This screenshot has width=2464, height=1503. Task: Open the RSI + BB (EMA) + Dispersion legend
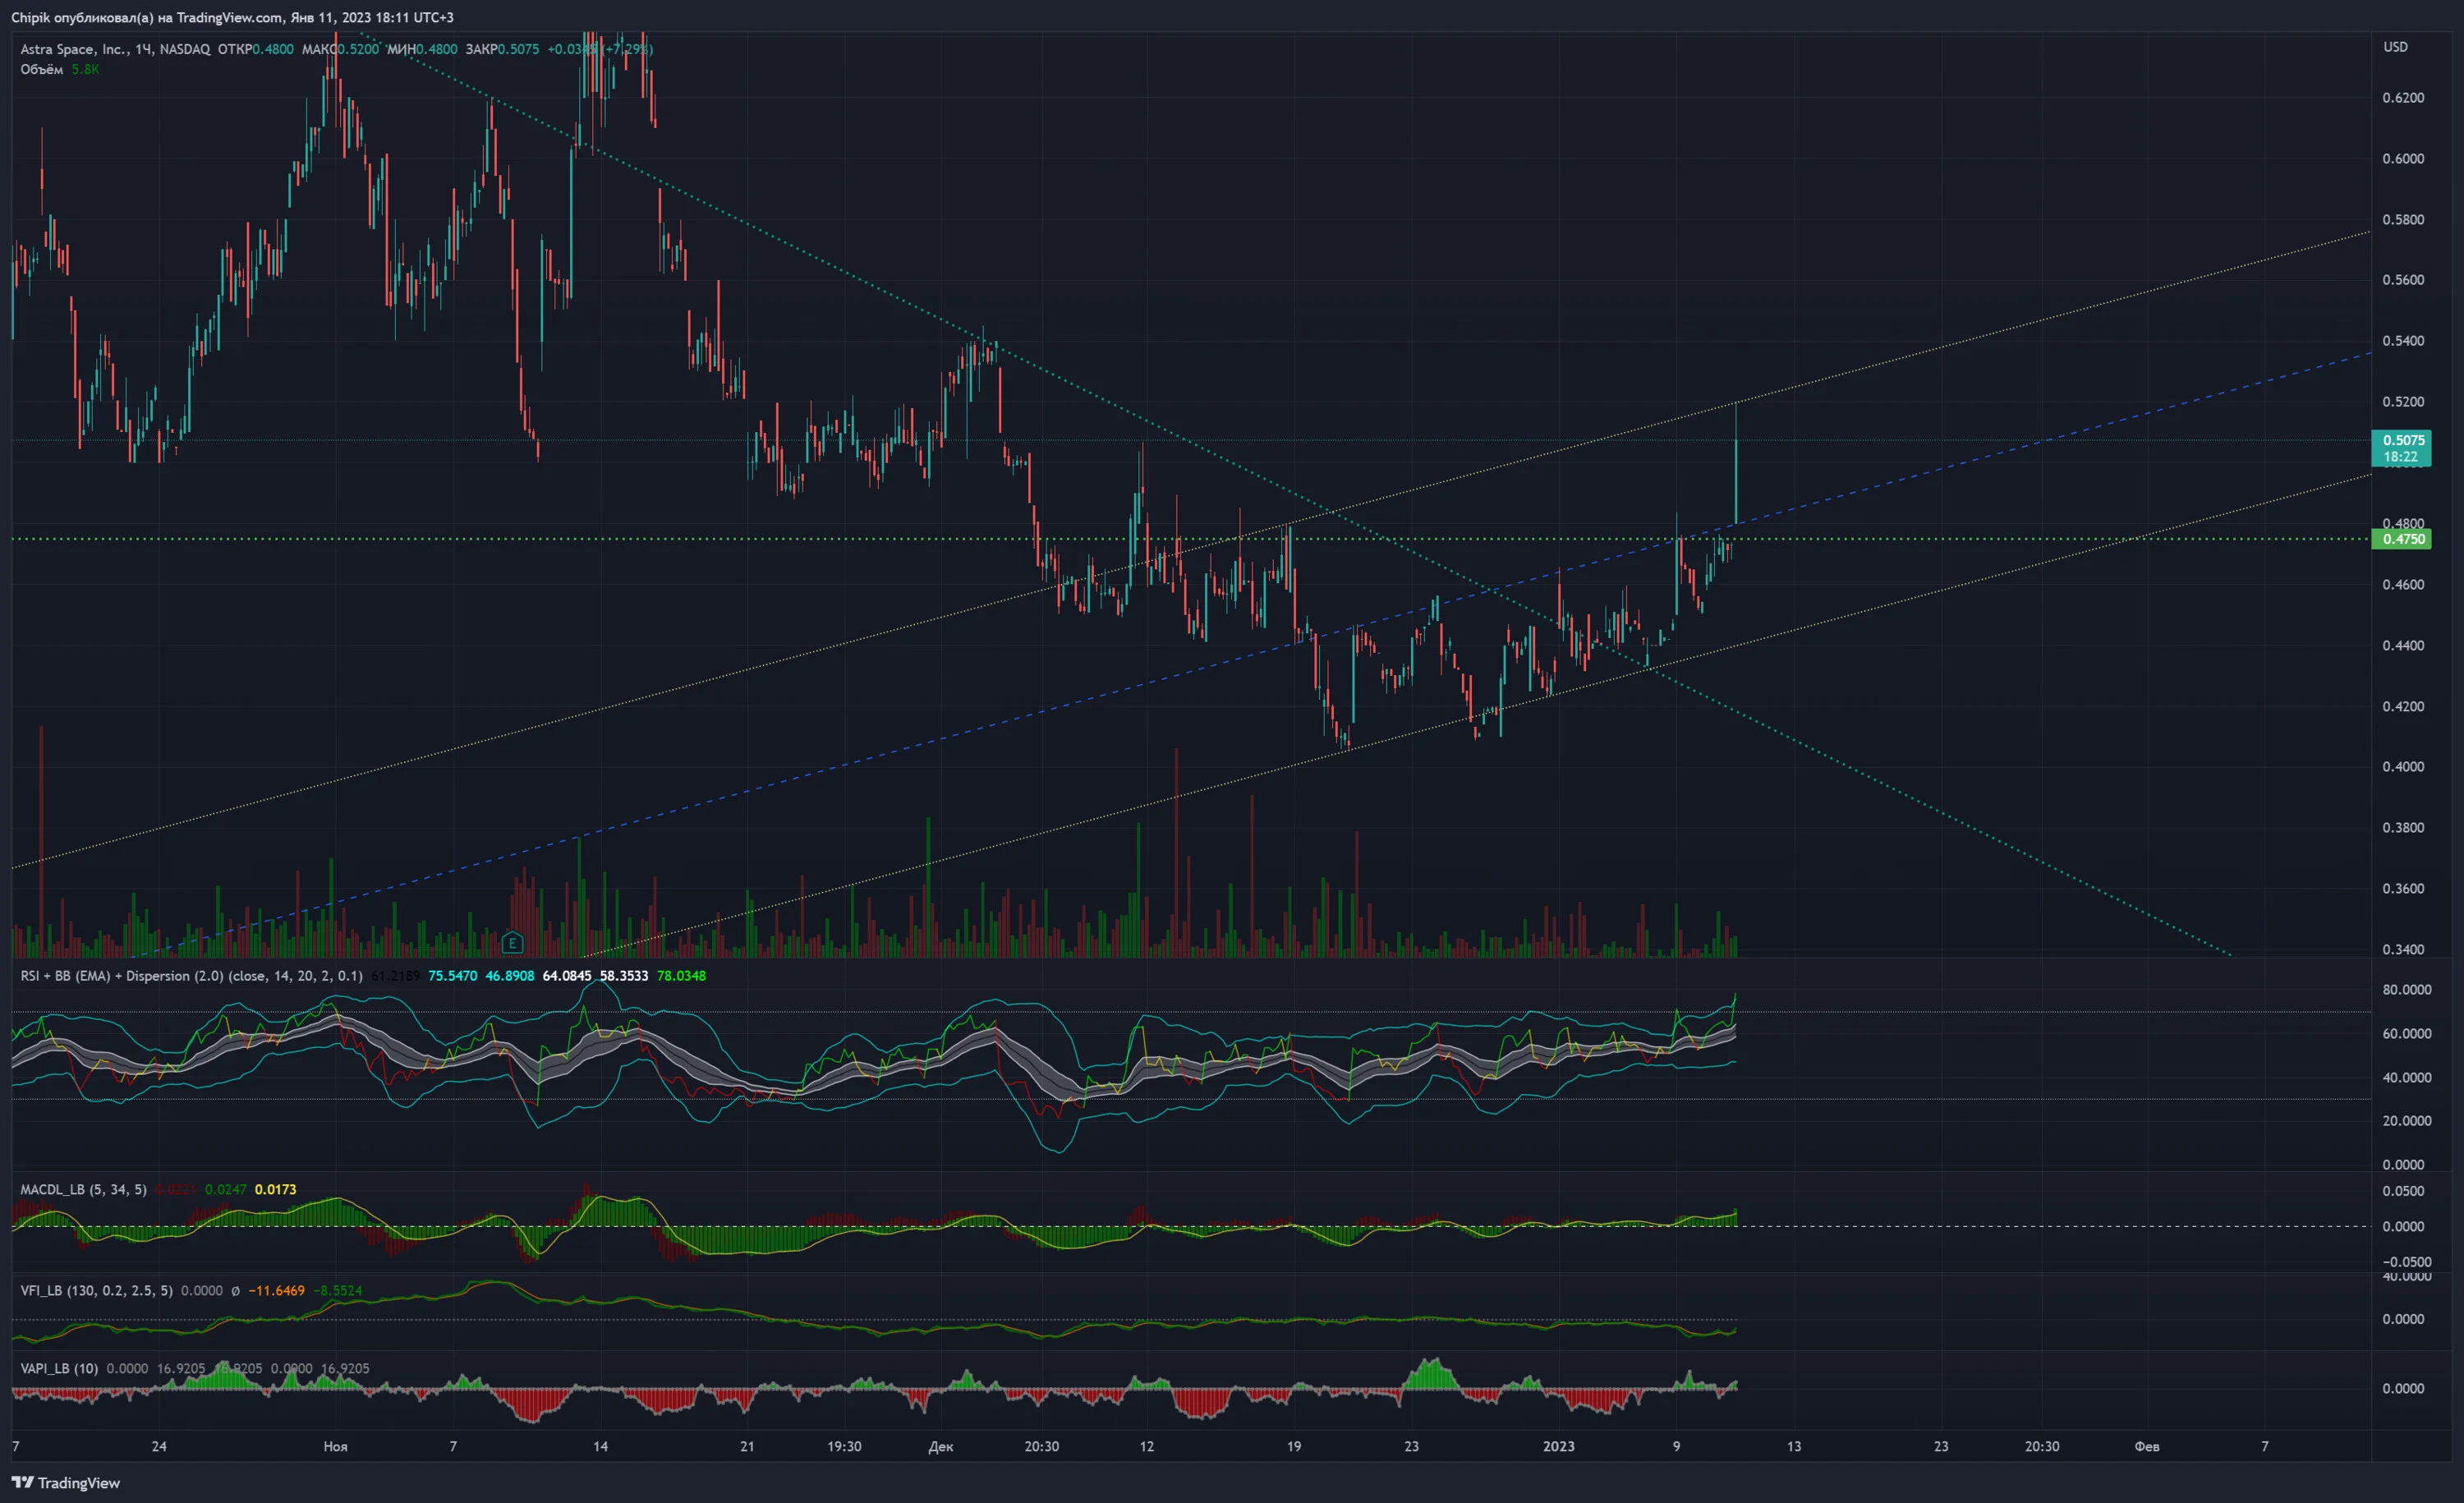pos(191,976)
